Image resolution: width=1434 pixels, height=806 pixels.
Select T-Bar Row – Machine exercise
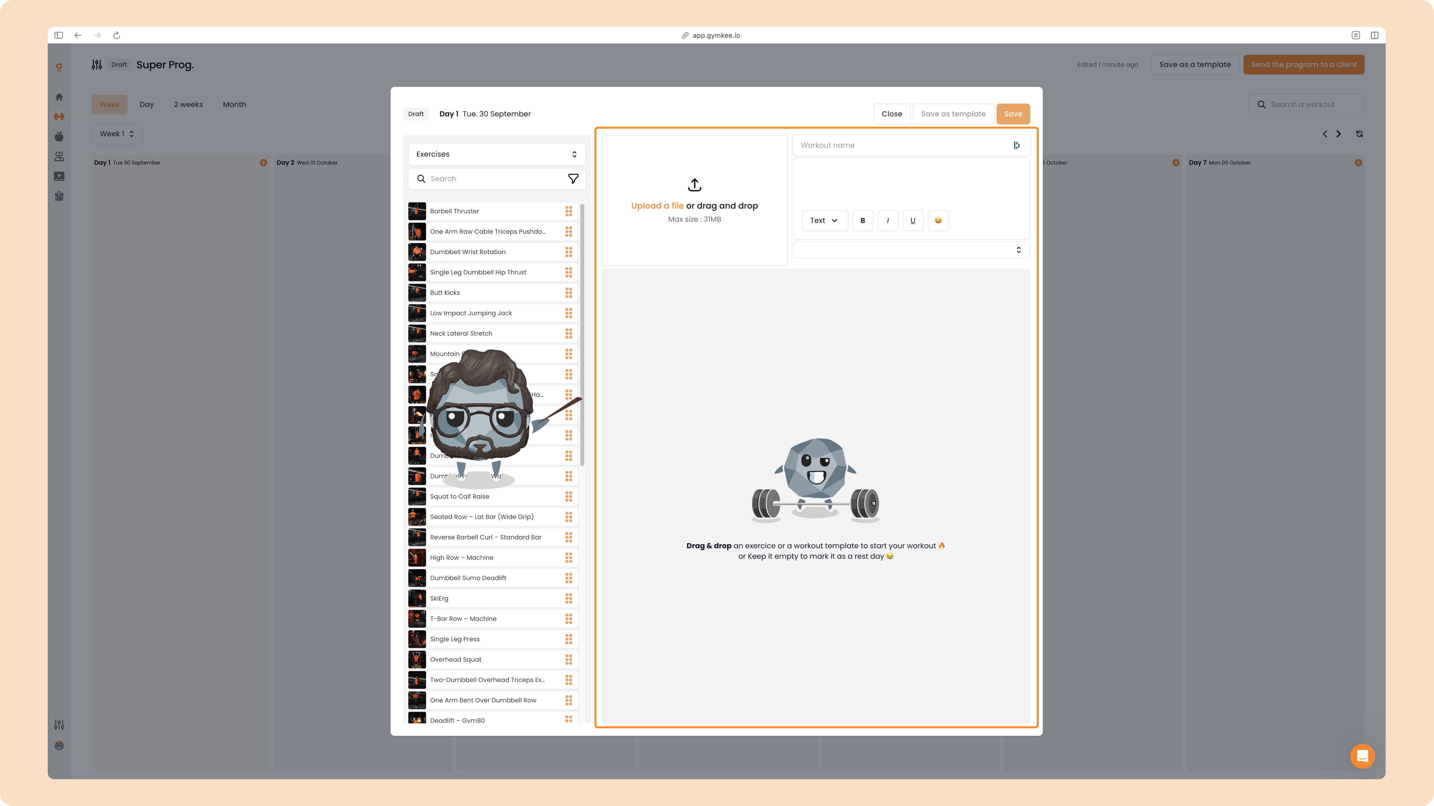tap(493, 619)
